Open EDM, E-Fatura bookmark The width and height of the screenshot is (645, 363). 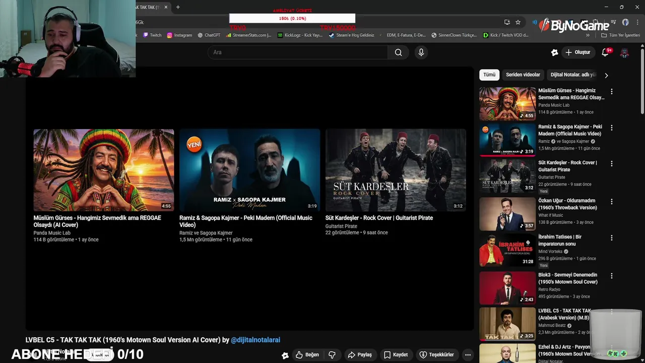(403, 35)
